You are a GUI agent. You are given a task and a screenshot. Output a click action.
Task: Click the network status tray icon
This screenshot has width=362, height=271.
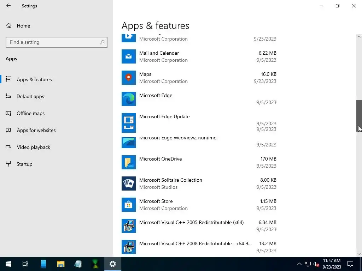[x=308, y=264]
